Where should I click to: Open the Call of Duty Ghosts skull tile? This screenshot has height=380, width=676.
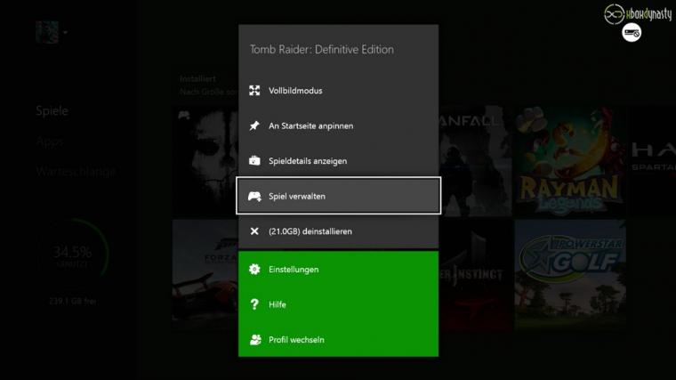205,161
